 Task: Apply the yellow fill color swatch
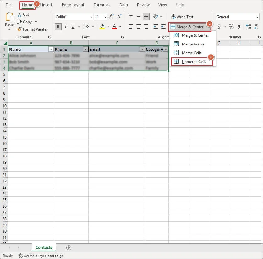click(102, 27)
